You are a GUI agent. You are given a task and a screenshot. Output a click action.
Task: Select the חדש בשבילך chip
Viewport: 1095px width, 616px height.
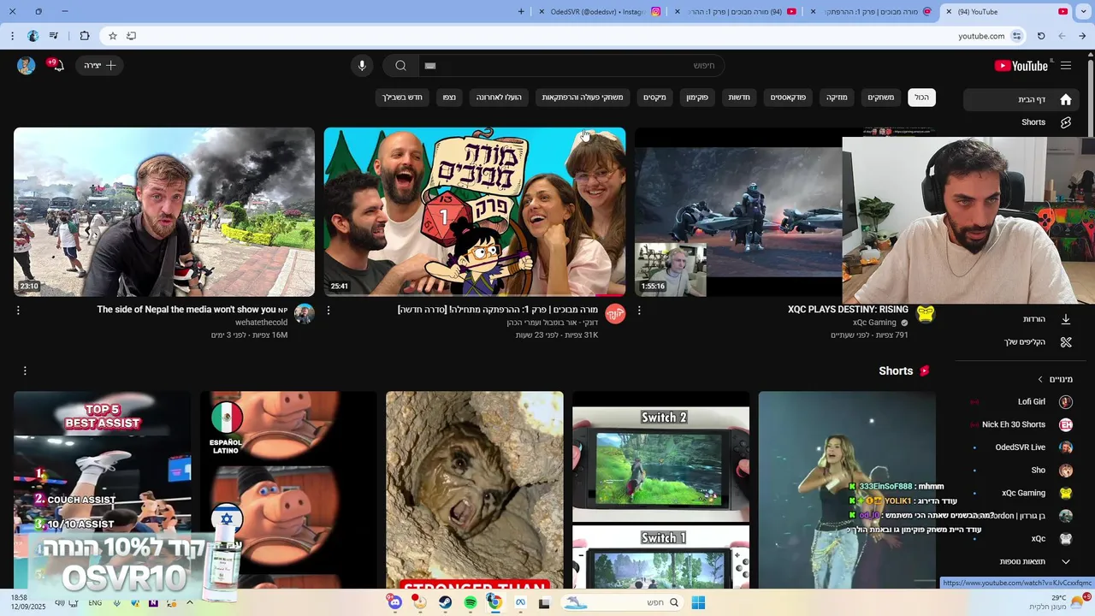402,98
